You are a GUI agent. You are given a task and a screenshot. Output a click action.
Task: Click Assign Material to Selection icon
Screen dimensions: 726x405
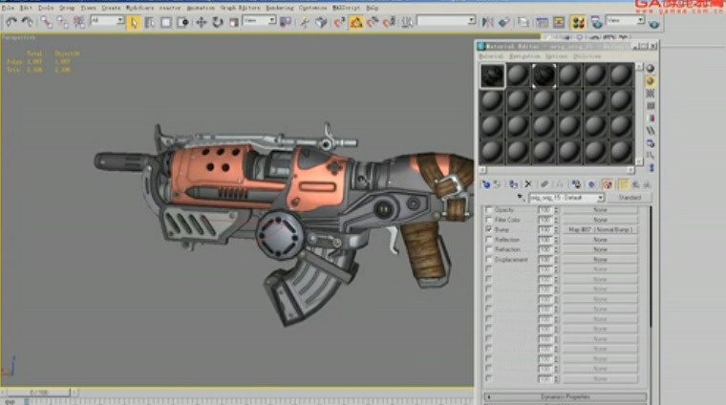pos(514,184)
